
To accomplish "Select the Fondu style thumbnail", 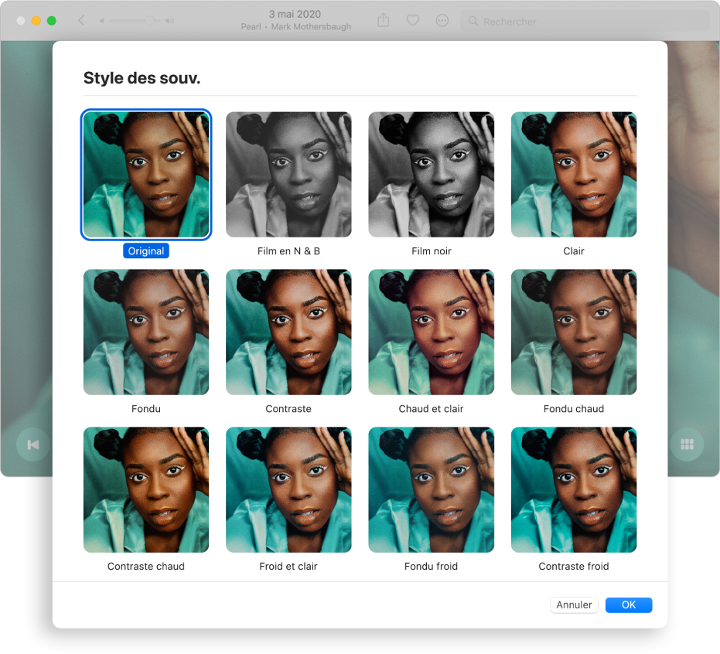I will tap(146, 332).
